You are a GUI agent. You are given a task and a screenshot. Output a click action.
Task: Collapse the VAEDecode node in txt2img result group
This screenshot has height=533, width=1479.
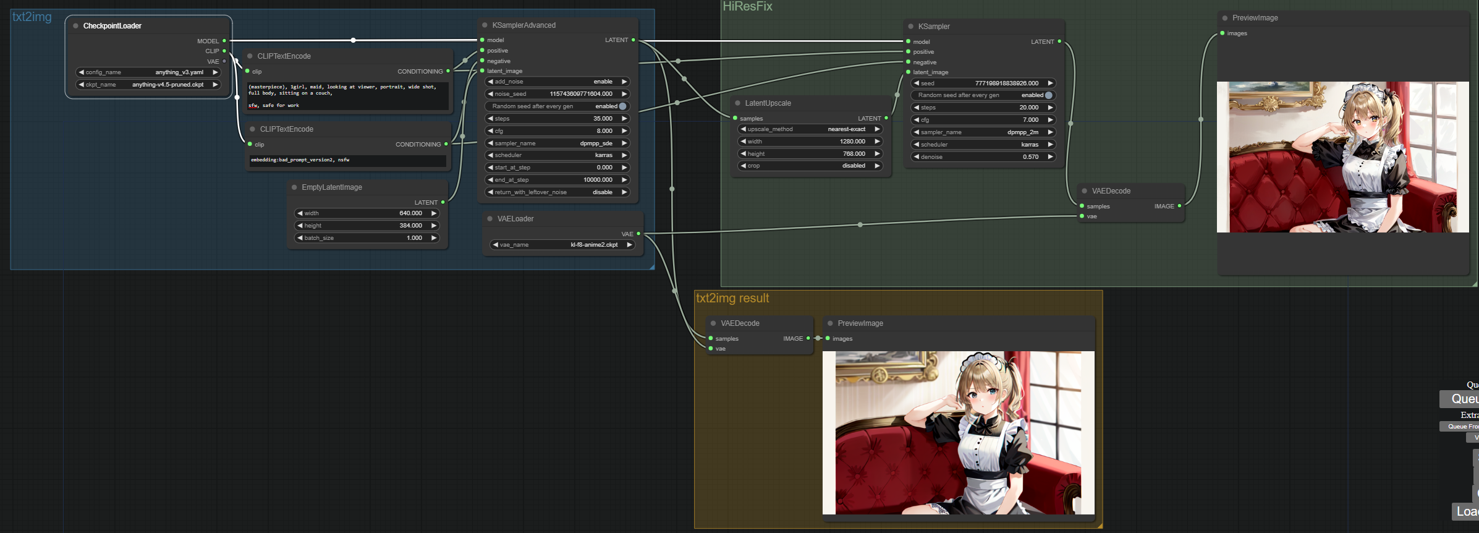coord(713,323)
